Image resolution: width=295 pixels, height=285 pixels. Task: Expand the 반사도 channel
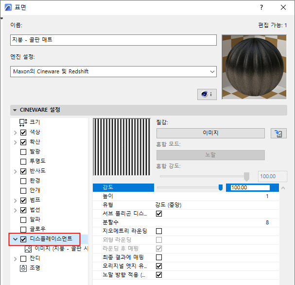click(x=16, y=171)
